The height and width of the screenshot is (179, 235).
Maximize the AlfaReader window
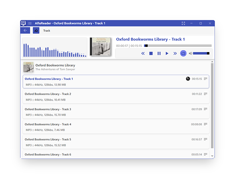201,23
